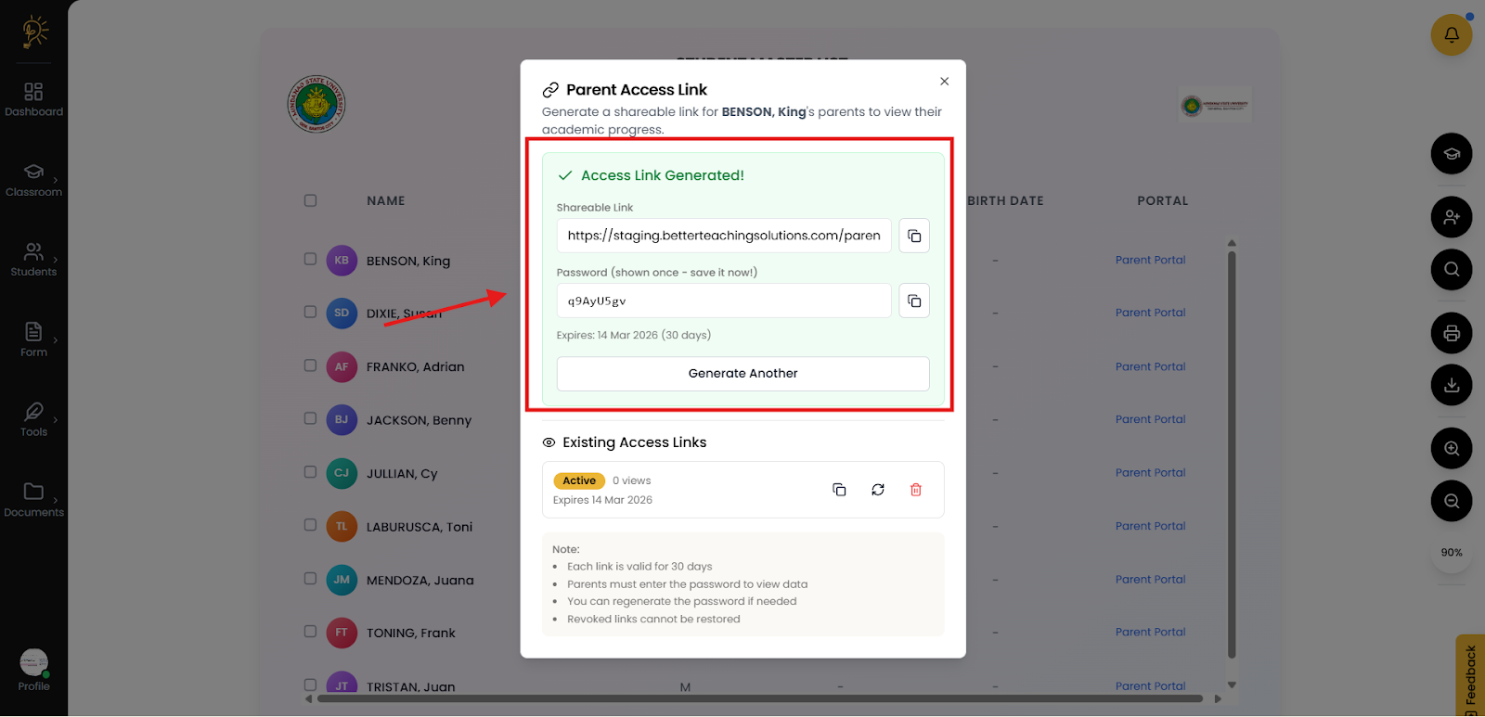Click the zoom in magnifier button
The width and height of the screenshot is (1485, 717).
1451,449
